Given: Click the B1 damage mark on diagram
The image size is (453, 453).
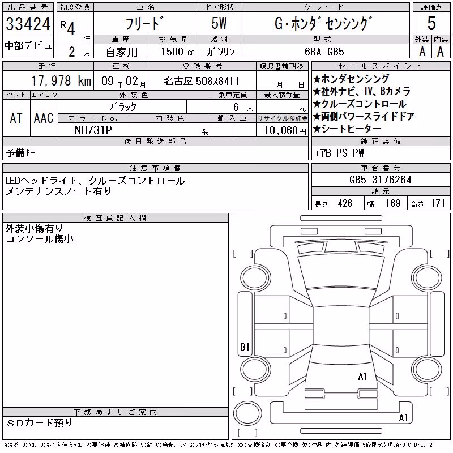Looking at the screenshot, I should [245, 347].
